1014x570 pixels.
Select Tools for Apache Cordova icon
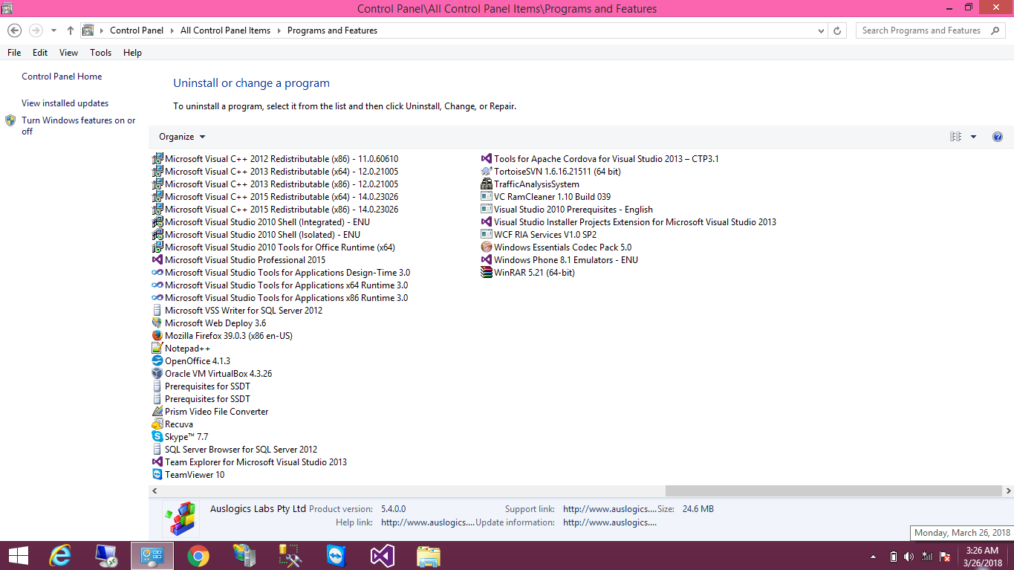click(x=487, y=159)
